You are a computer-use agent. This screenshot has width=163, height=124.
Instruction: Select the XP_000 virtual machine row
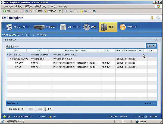[19, 63]
